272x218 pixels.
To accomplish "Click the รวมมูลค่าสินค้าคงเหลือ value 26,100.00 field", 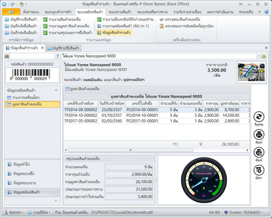I will point(129,182).
